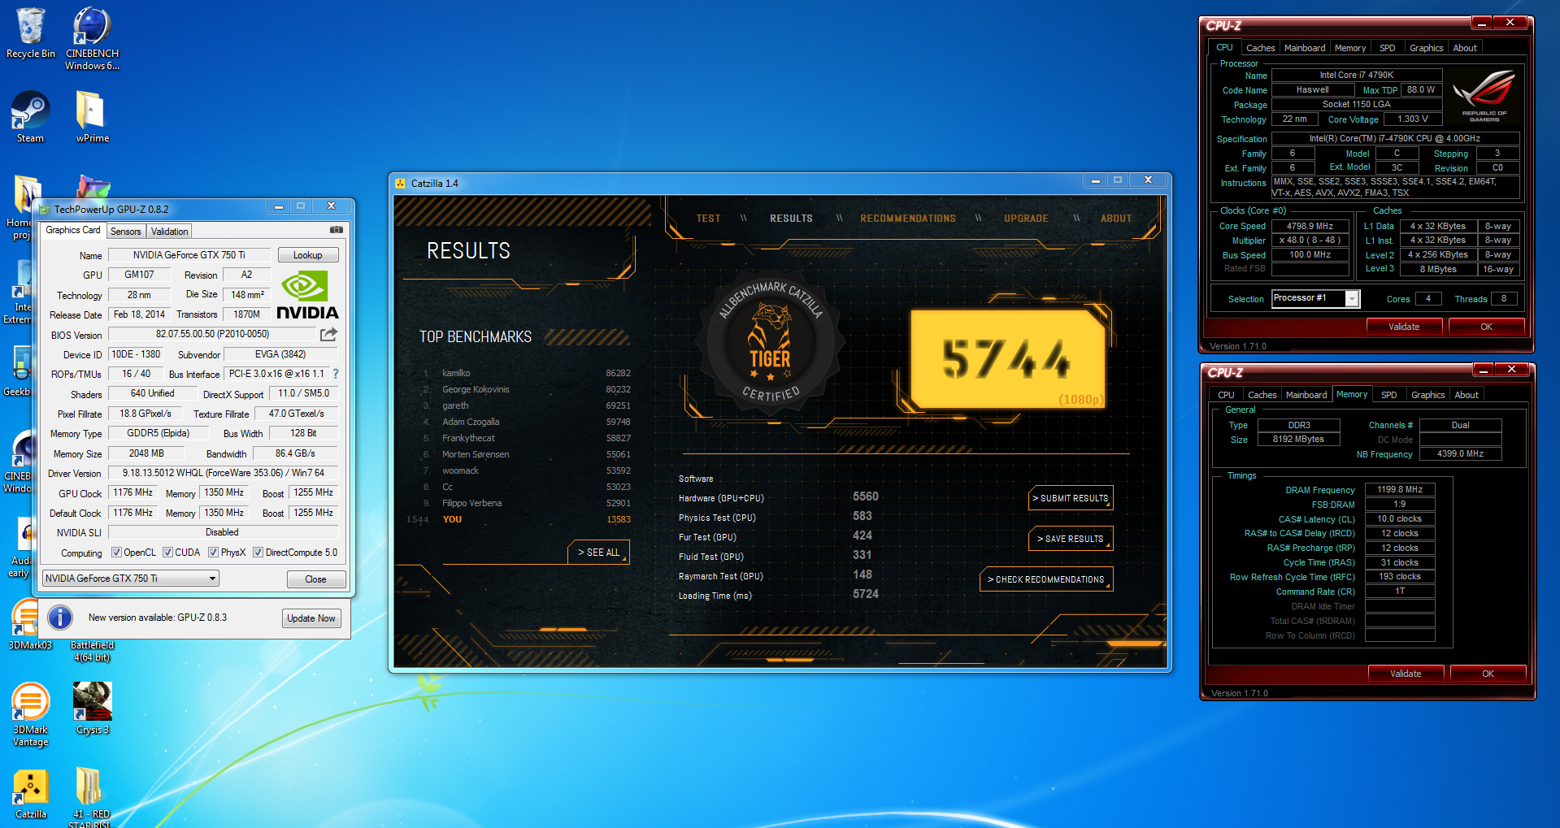Select the Catzilla desktop shortcut icon
This screenshot has width=1560, height=828.
(x=30, y=793)
